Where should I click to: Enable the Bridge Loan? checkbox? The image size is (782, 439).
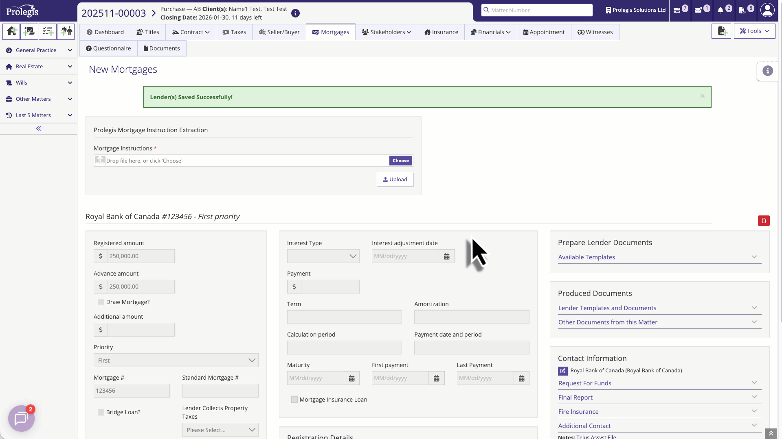click(101, 412)
